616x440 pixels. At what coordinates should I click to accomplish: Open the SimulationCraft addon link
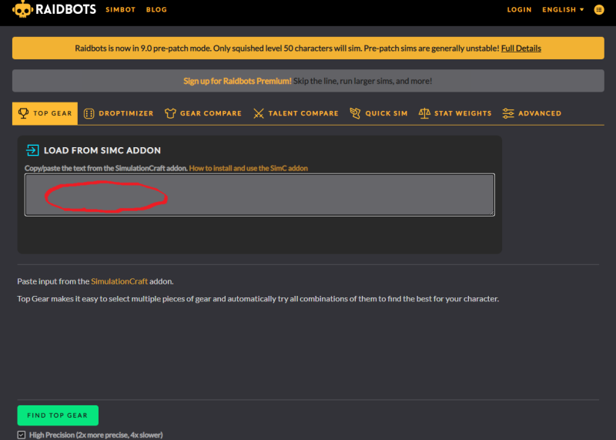(x=119, y=281)
